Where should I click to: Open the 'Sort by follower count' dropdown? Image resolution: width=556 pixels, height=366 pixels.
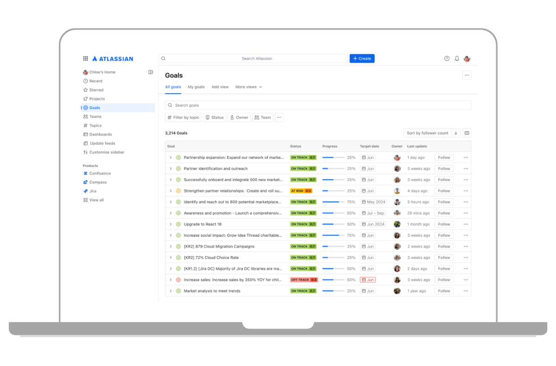[x=427, y=133]
